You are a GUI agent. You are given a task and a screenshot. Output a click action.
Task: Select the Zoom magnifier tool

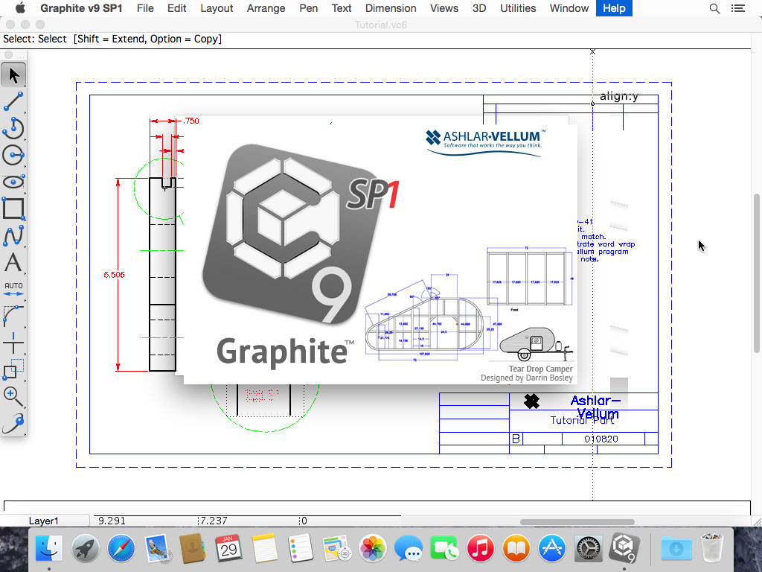pyautogui.click(x=13, y=395)
